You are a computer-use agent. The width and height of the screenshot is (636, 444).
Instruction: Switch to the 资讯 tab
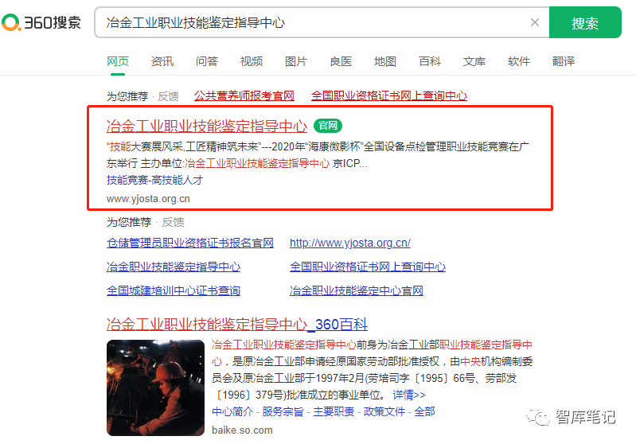click(x=162, y=61)
